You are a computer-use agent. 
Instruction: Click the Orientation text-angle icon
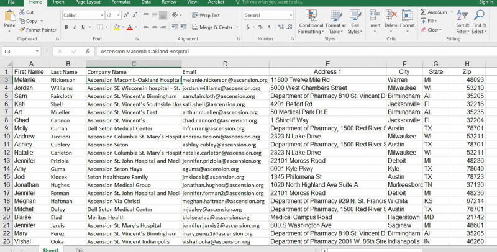click(175, 15)
